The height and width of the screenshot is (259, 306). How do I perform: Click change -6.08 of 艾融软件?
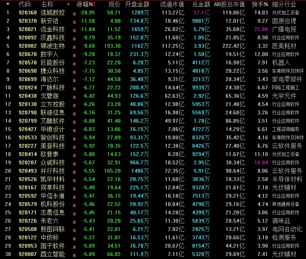[x=88, y=121]
